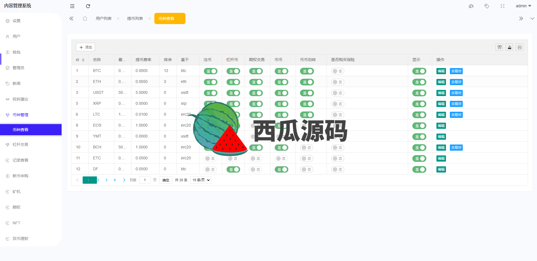Expand 钱包 sidebar section

coord(31,52)
